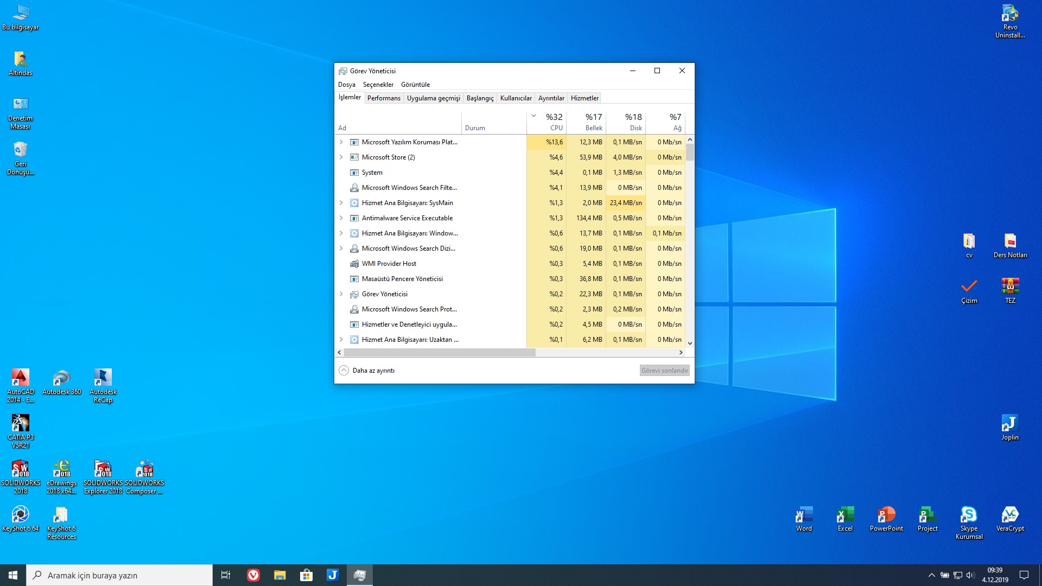Image resolution: width=1042 pixels, height=586 pixels.
Task: Expand Microsoft Yazılım Koruması Platform row
Action: [341, 142]
